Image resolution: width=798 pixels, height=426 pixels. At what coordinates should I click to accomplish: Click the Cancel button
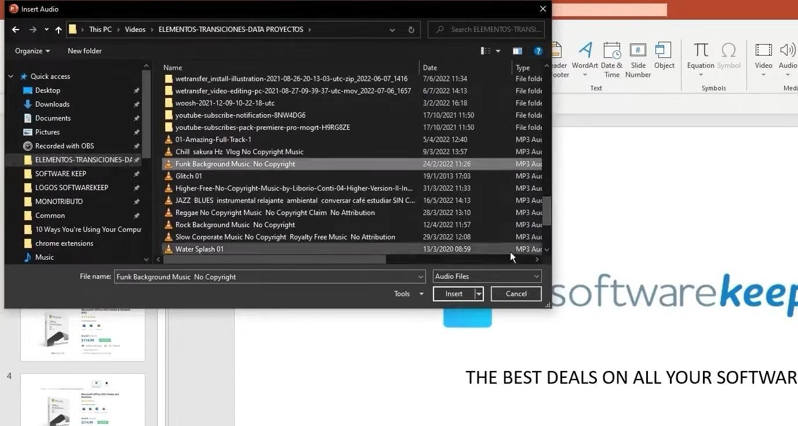pyautogui.click(x=516, y=294)
